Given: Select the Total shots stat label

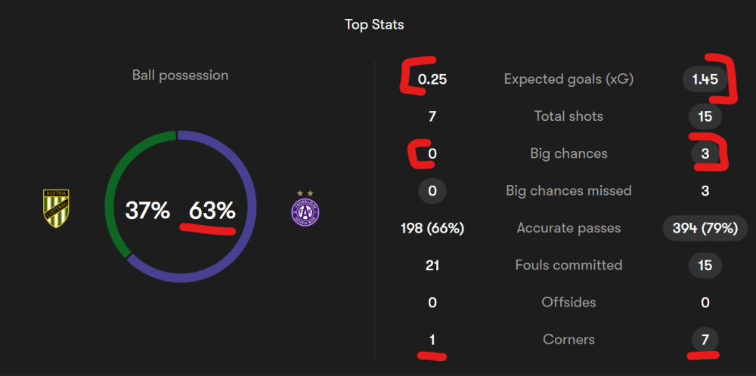Looking at the screenshot, I should tap(569, 116).
